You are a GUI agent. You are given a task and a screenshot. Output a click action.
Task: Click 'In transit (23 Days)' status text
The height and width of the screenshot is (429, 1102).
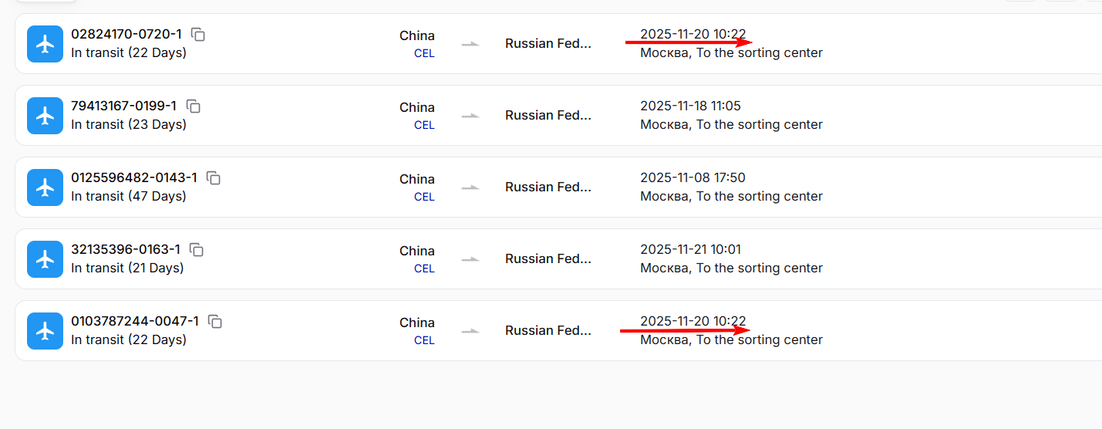[129, 125]
